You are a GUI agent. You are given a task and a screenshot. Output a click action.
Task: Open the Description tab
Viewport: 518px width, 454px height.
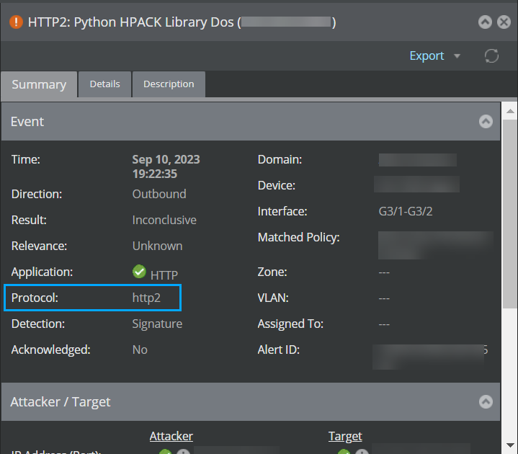pyautogui.click(x=169, y=84)
